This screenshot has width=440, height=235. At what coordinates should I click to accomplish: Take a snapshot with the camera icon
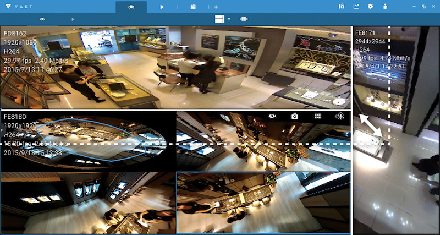[x=295, y=116]
